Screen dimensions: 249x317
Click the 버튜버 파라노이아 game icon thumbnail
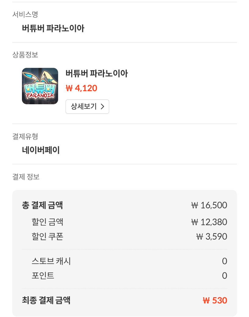tap(40, 86)
